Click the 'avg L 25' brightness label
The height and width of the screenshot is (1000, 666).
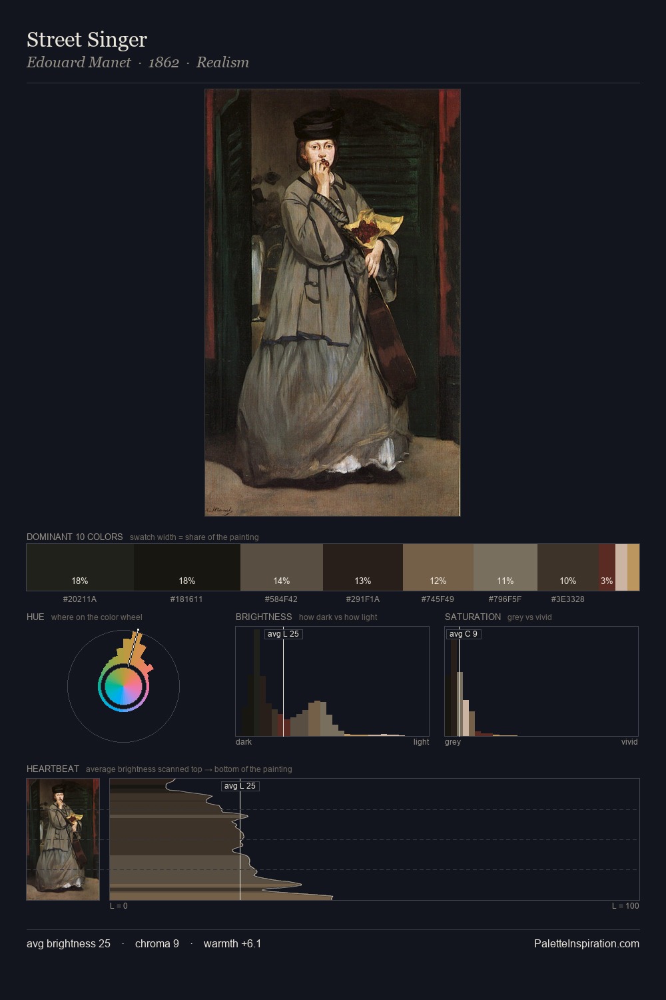click(283, 634)
